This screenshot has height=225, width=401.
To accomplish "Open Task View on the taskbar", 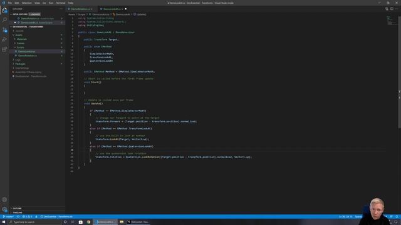I will [73, 222].
